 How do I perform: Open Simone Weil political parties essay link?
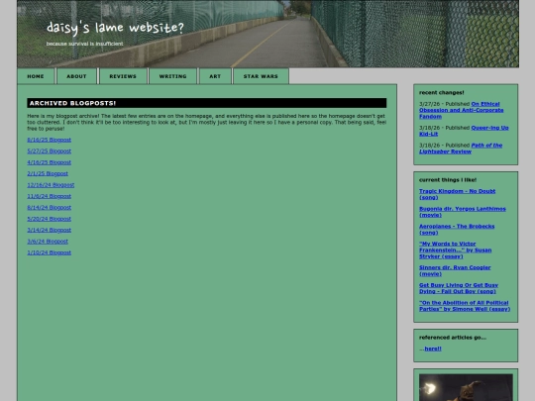click(x=465, y=306)
